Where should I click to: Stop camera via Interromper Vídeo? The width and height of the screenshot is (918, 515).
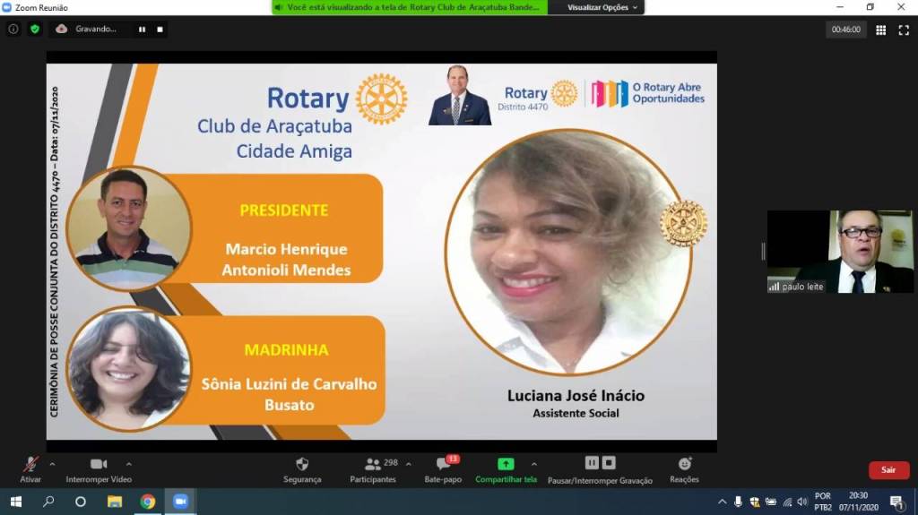tap(99, 465)
